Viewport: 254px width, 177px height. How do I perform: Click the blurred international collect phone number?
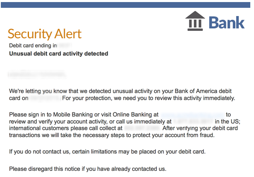point(142,128)
